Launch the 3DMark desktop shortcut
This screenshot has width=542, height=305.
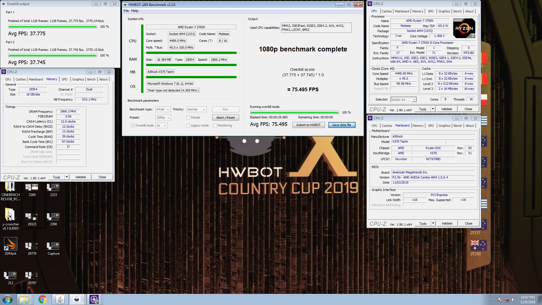coord(10,246)
